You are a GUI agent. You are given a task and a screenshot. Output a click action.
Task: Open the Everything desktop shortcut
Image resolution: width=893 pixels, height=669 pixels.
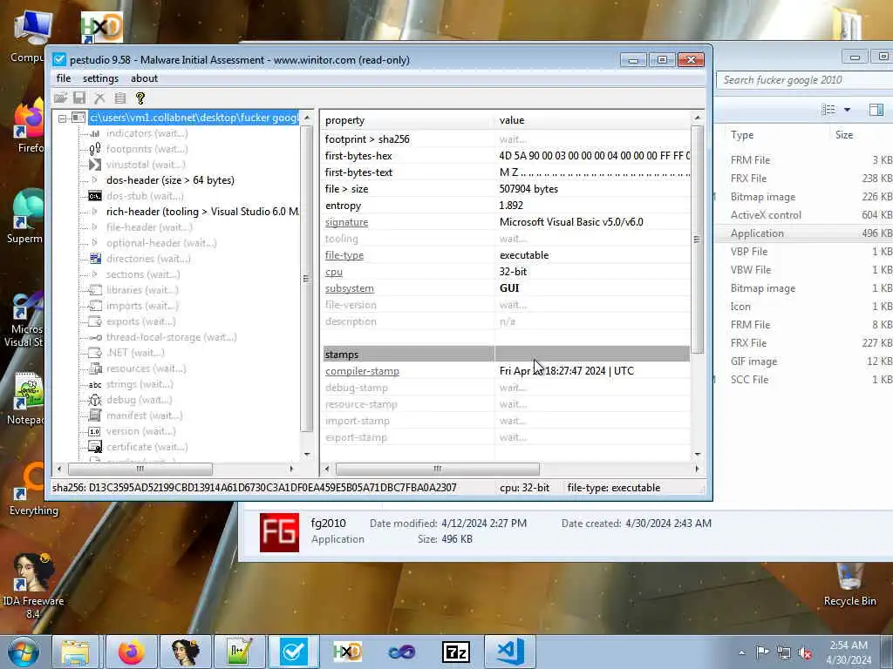[34, 489]
